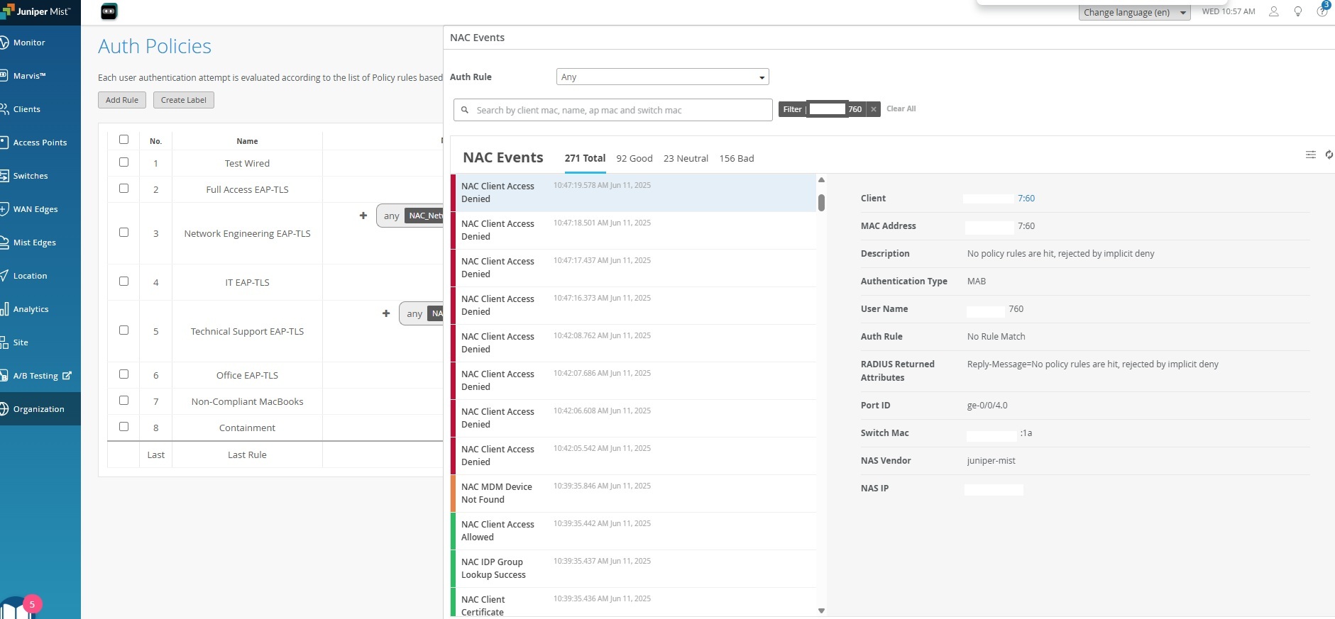Filter to 92 Good events

[x=634, y=159]
